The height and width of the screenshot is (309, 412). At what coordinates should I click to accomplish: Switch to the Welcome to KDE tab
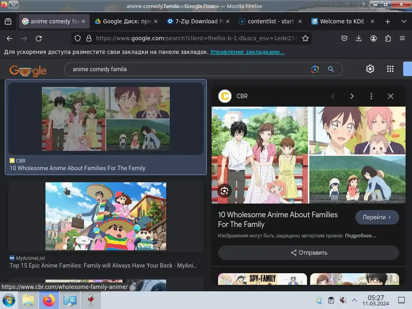coord(343,21)
